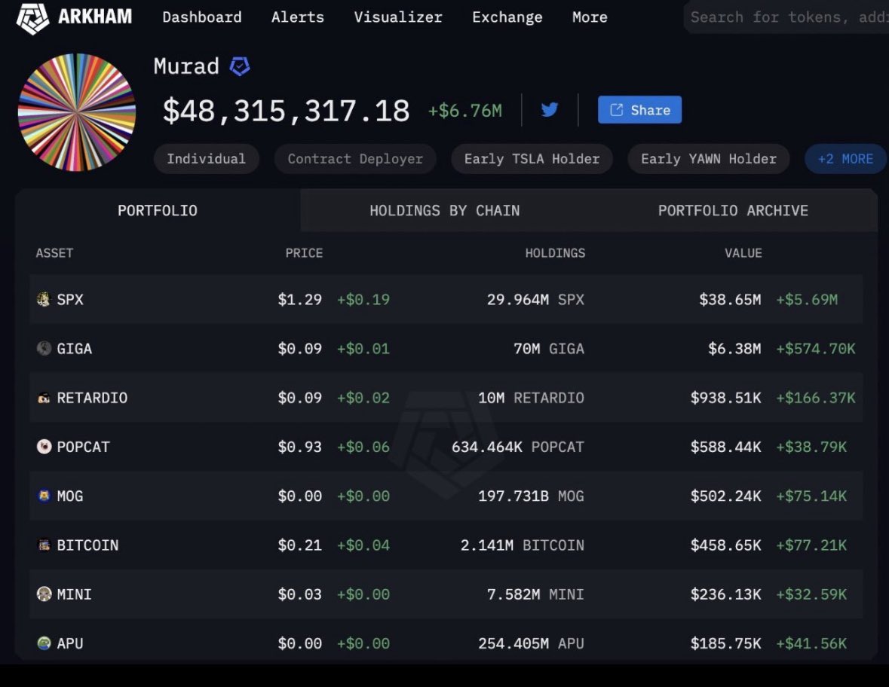
Task: Click the Share button
Action: tap(639, 110)
